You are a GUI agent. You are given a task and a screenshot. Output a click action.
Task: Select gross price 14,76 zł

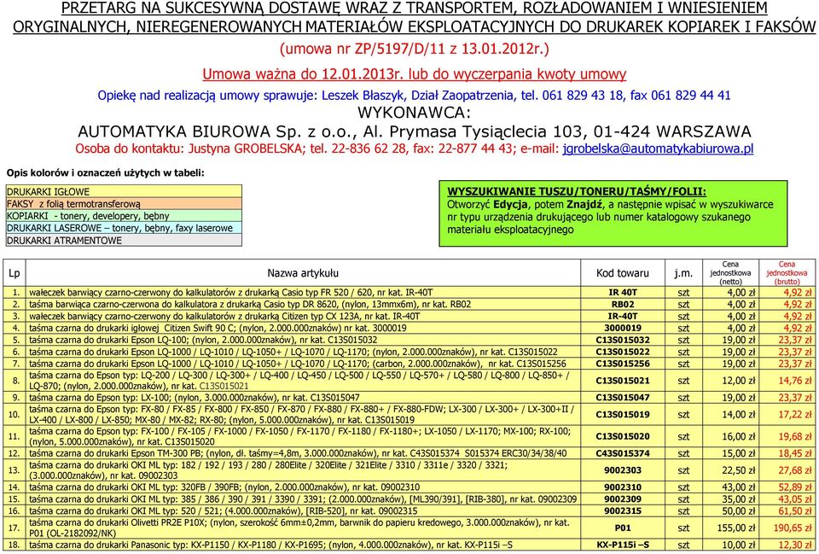tap(787, 381)
